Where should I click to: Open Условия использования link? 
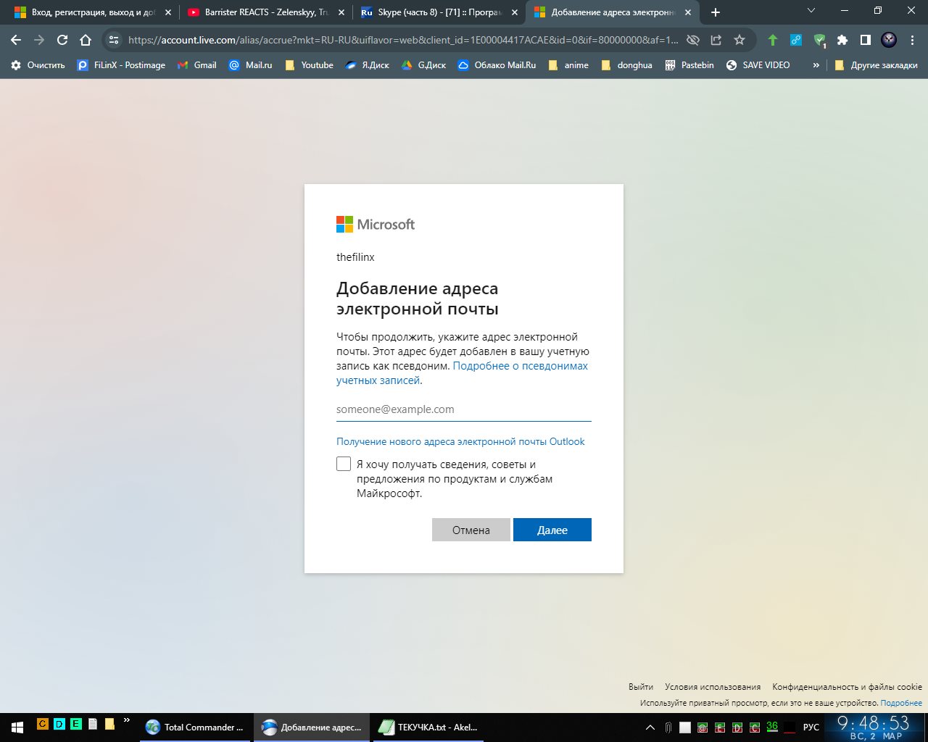click(713, 687)
